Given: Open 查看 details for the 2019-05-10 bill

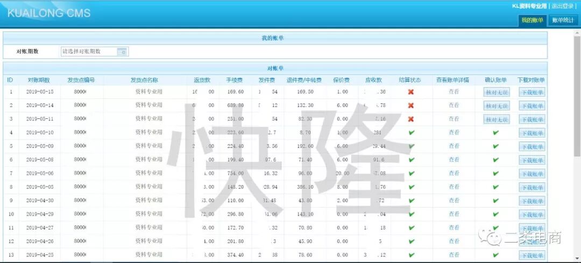Looking at the screenshot, I should coord(454,132).
